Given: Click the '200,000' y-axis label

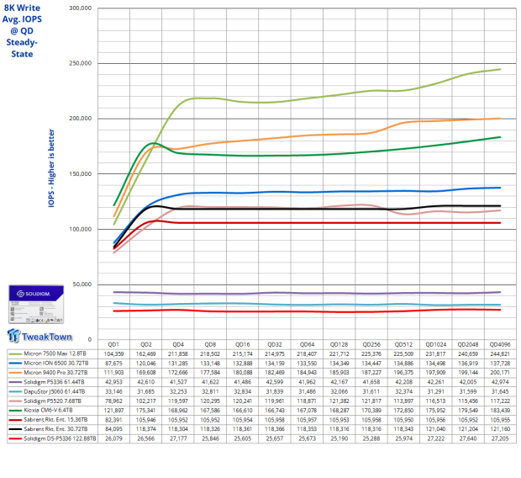Looking at the screenshot, I should [80, 119].
